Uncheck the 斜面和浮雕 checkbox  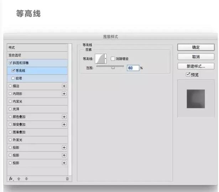tap(10, 63)
